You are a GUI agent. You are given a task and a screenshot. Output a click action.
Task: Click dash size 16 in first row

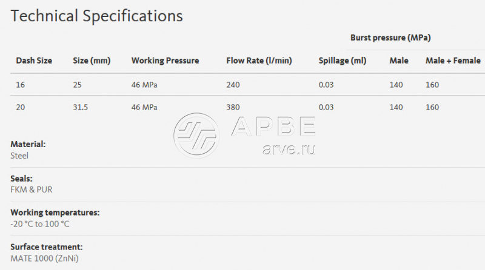coord(21,84)
